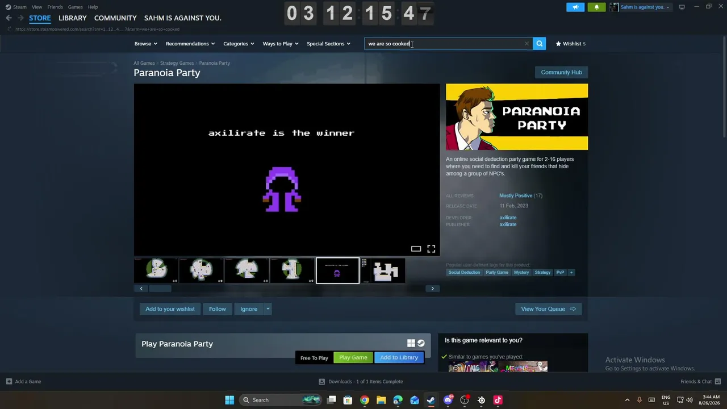The width and height of the screenshot is (727, 409).
Task: Follow Paranoia Party
Action: click(x=218, y=309)
